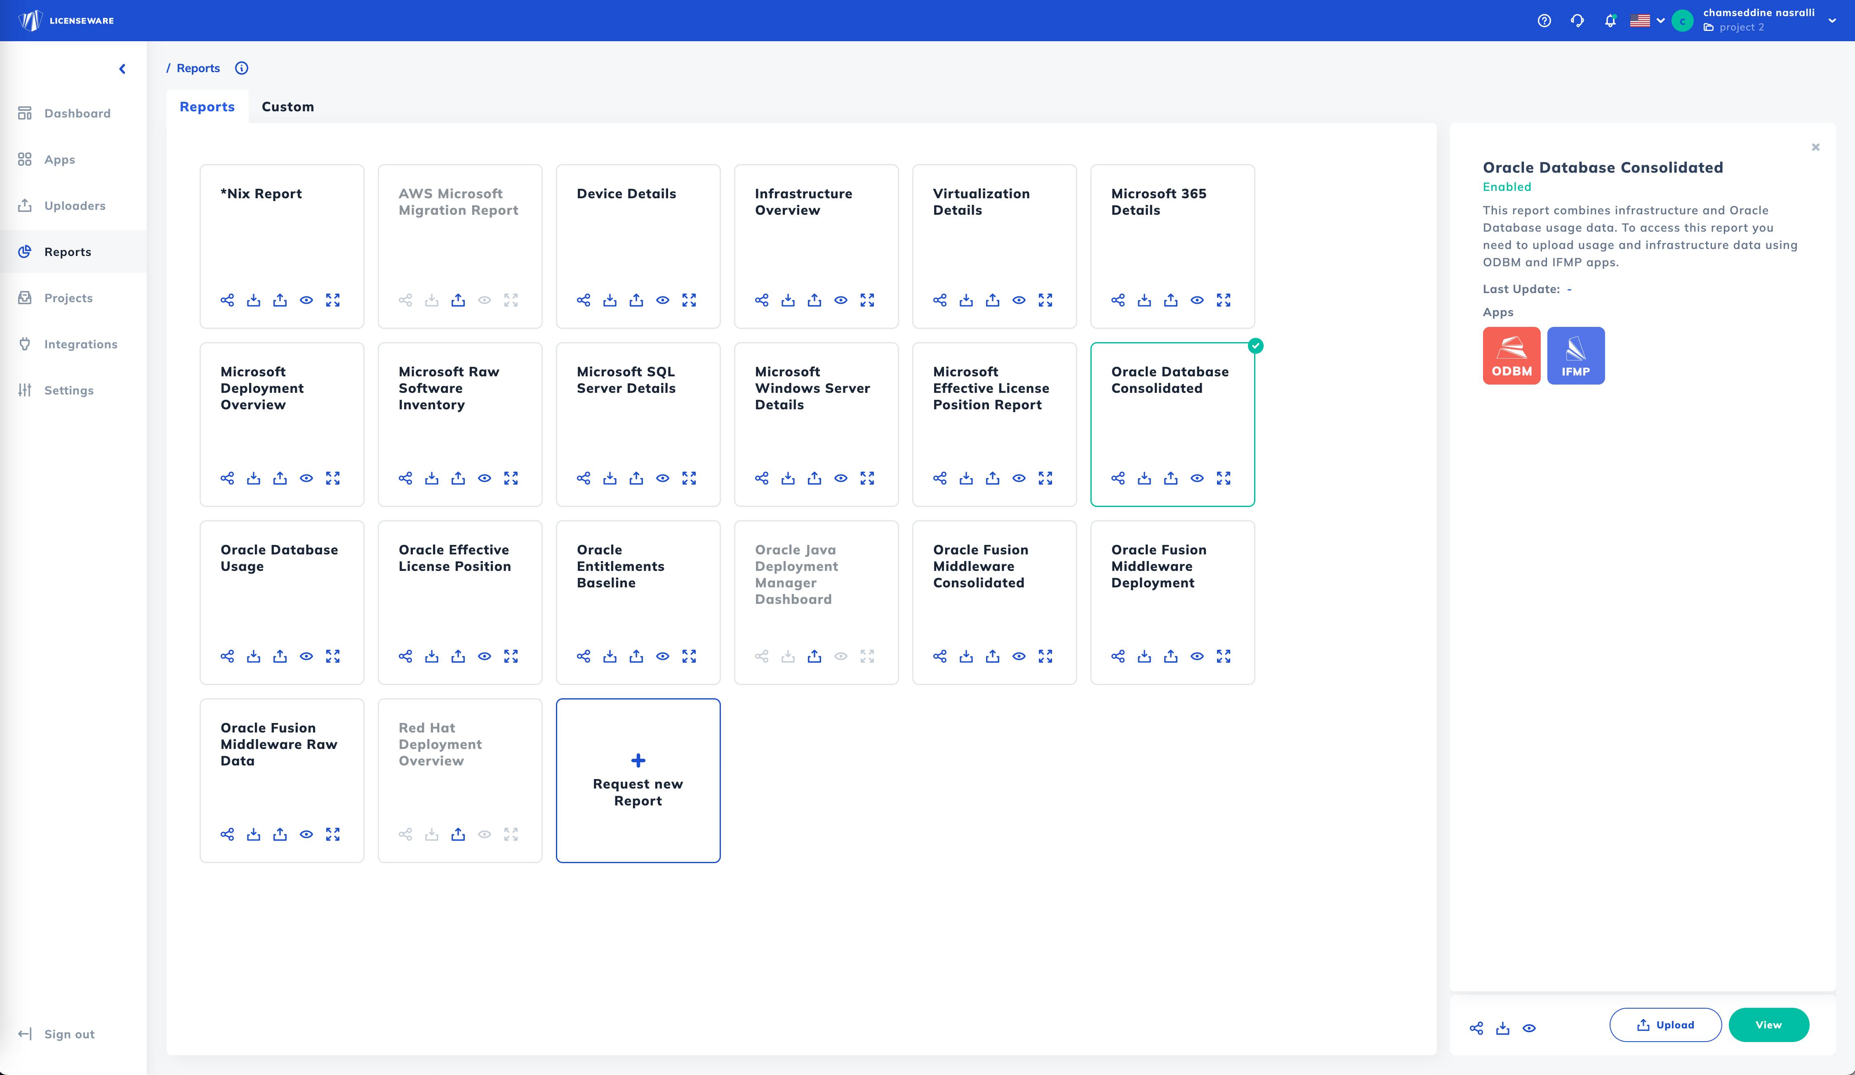Click the Upload button
The width and height of the screenshot is (1855, 1075).
pos(1665,1025)
